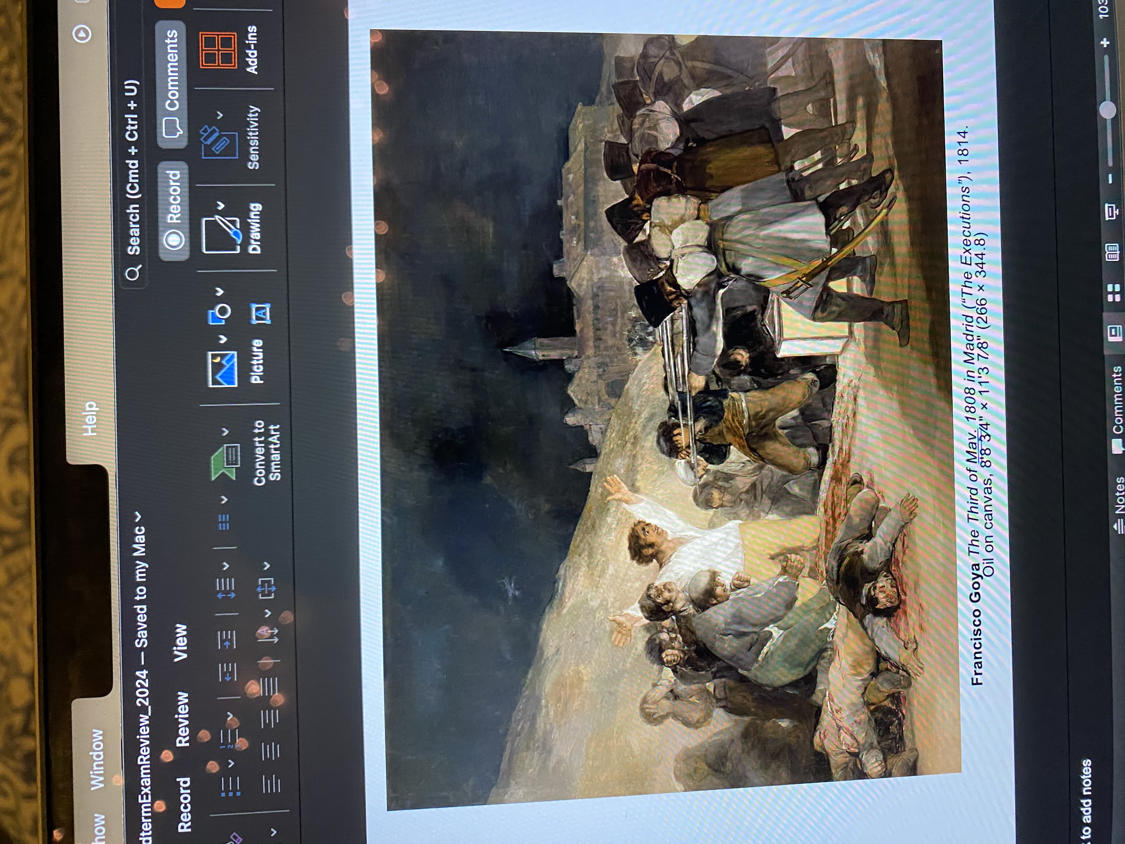Align paragraph text to the right
The image size is (1125, 844).
[270, 718]
